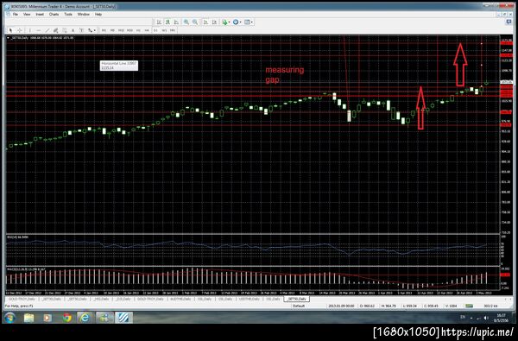This screenshot has width=518, height=341.
Task: Open the Window menu
Action: click(x=83, y=14)
